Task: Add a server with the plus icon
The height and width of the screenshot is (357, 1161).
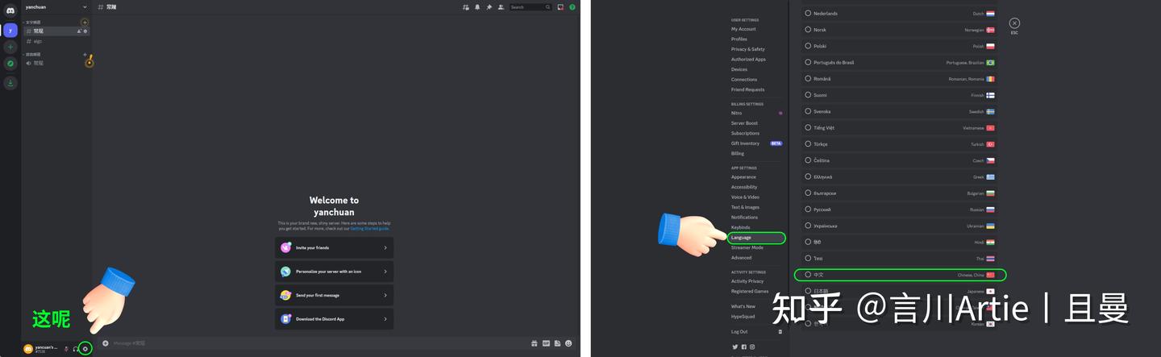Action: coord(10,47)
